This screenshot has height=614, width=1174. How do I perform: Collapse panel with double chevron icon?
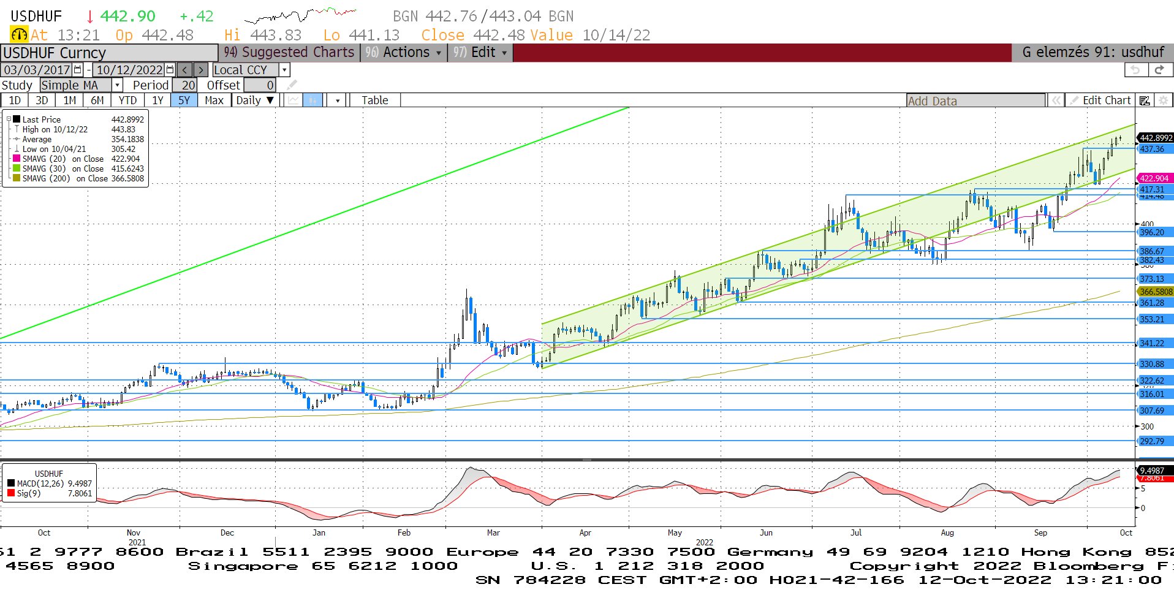tap(1056, 100)
